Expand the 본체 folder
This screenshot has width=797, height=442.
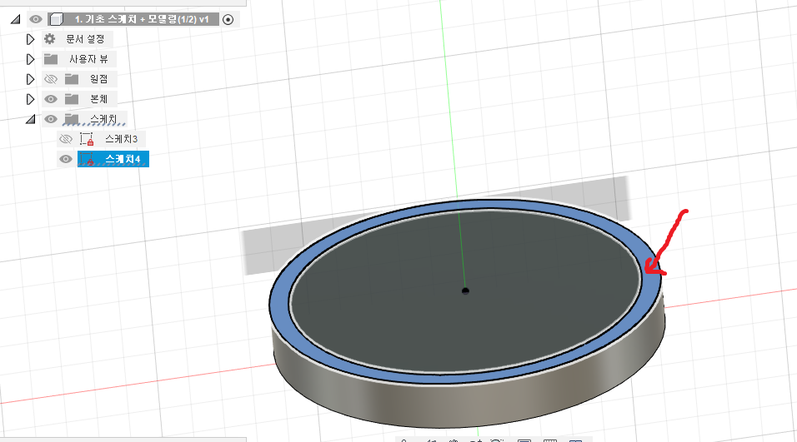(x=30, y=99)
